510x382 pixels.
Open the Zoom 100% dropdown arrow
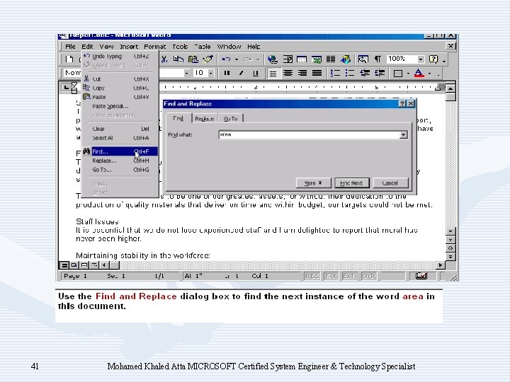[421, 59]
